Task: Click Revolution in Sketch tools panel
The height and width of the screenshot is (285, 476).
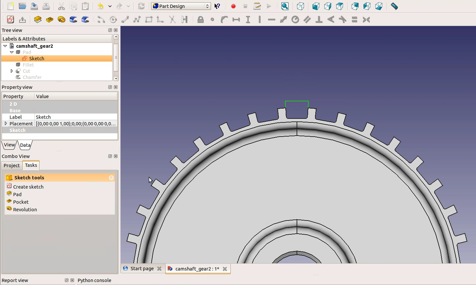Action: click(25, 210)
